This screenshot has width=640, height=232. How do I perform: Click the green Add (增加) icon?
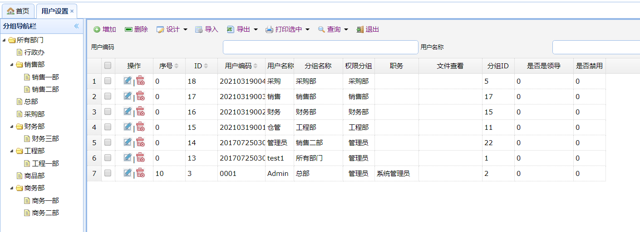point(97,29)
